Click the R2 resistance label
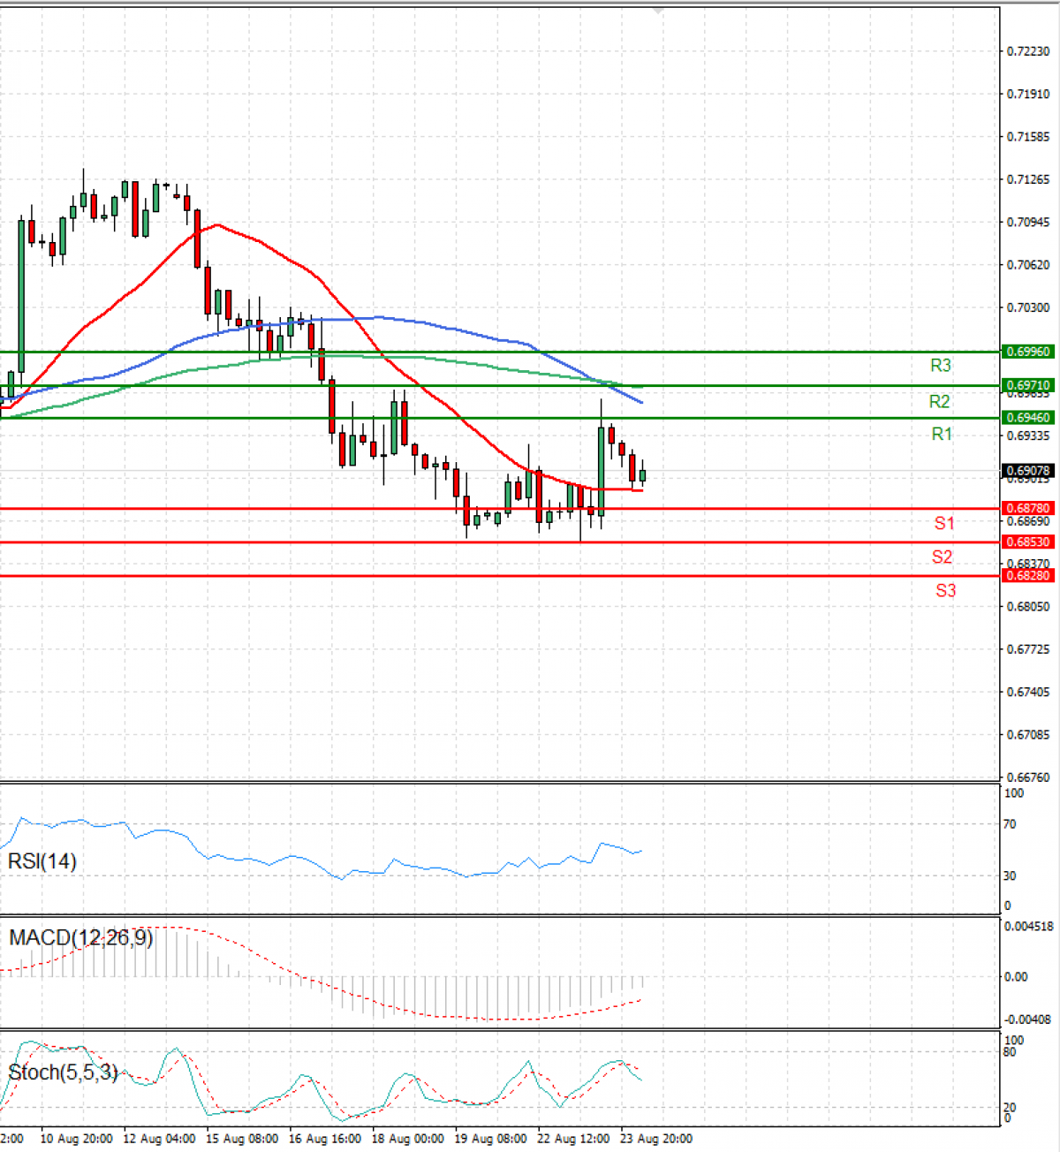This screenshot has width=1060, height=1152. click(x=940, y=402)
